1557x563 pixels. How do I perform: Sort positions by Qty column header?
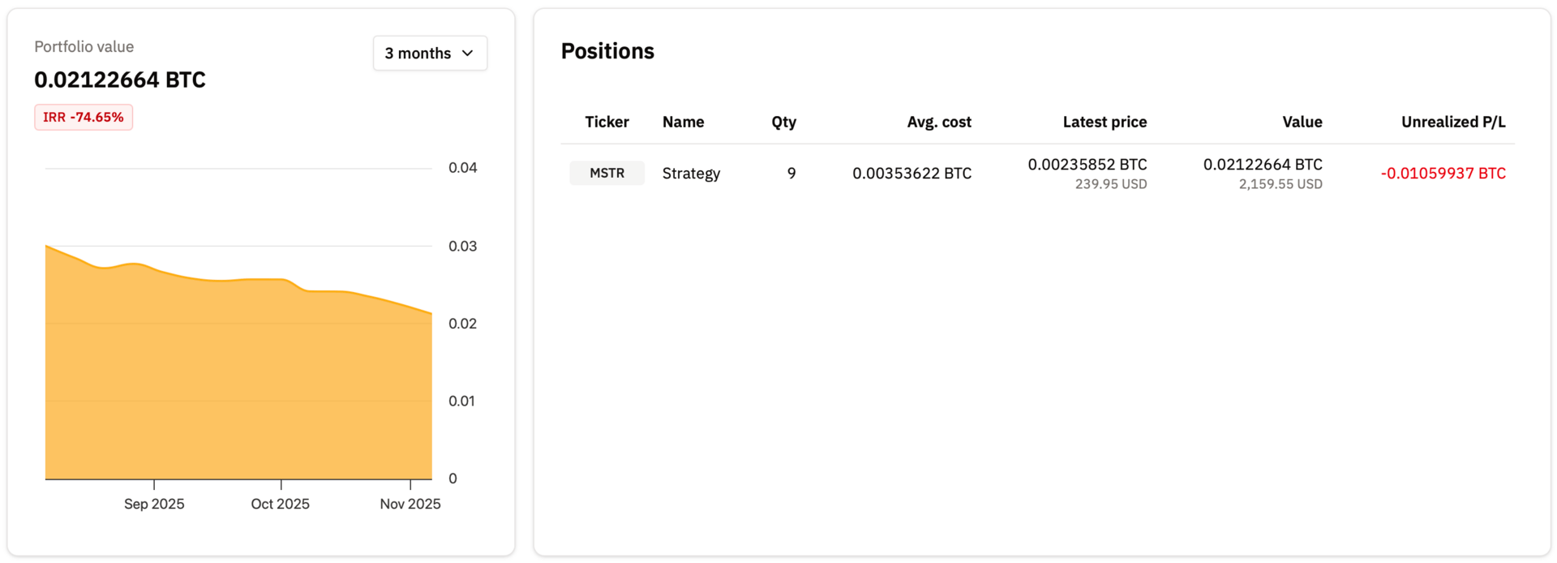(783, 122)
